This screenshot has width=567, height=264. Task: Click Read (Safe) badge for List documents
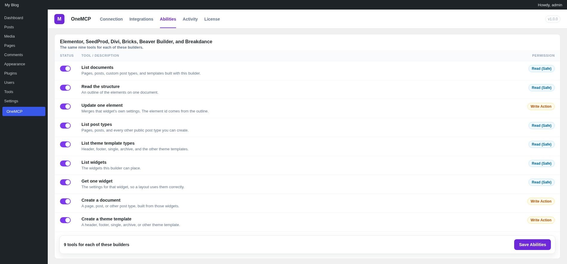click(x=542, y=69)
